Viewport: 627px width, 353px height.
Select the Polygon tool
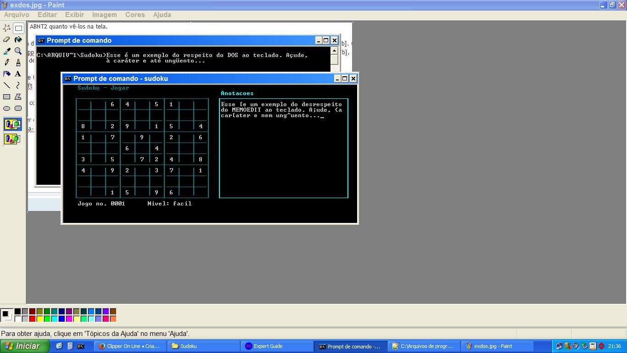pyautogui.click(x=18, y=97)
